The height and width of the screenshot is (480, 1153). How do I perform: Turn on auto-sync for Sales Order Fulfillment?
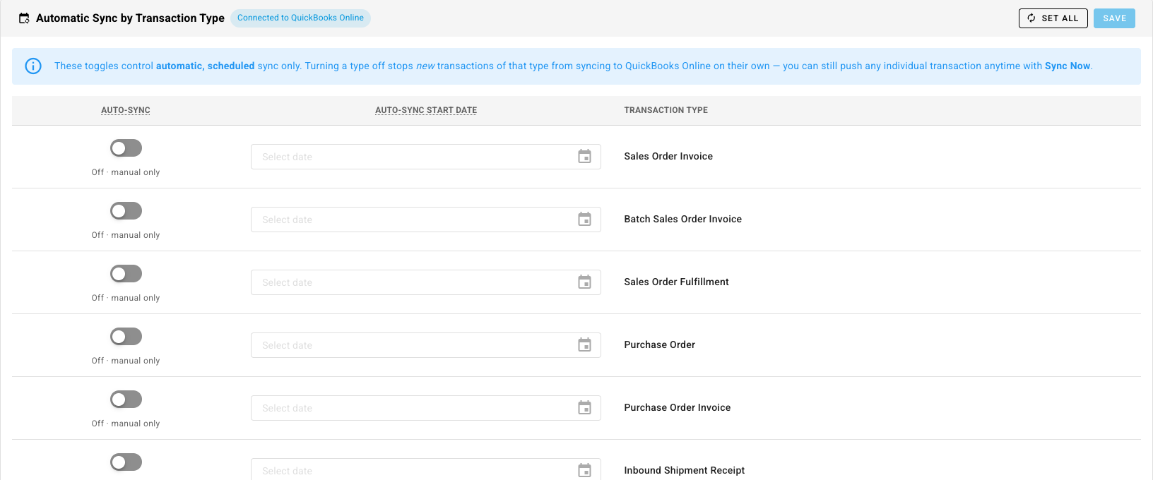point(126,274)
